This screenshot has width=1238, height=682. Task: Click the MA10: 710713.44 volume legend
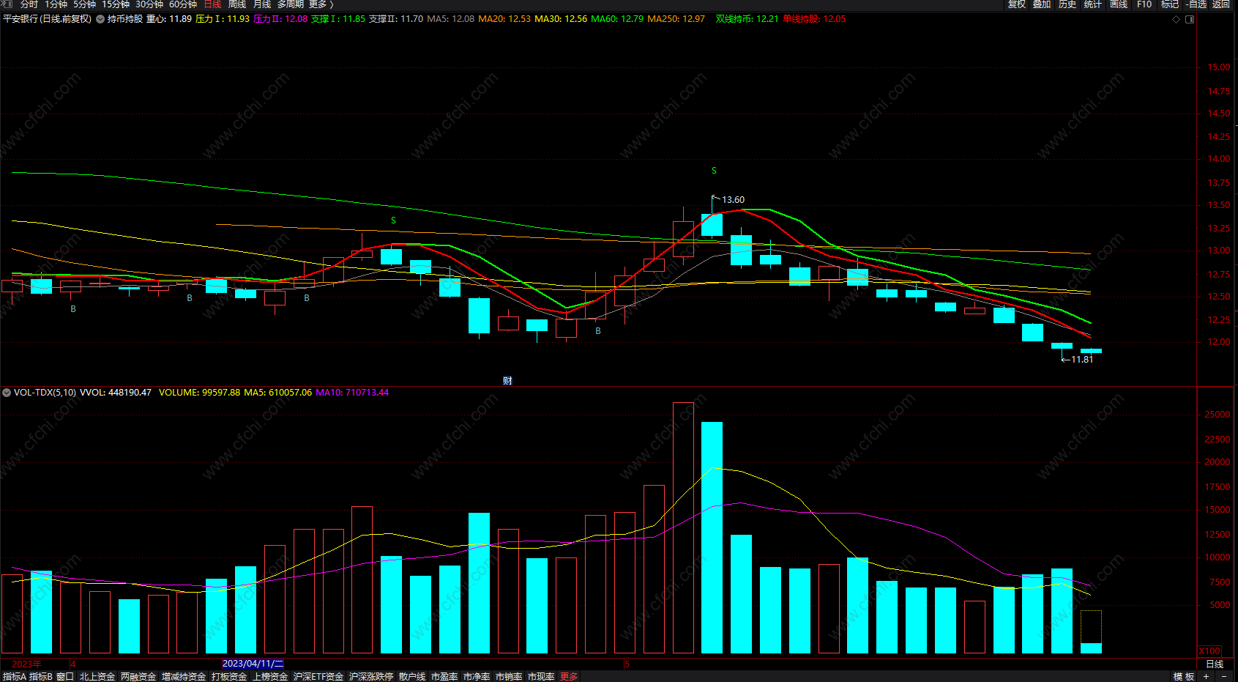coord(352,393)
